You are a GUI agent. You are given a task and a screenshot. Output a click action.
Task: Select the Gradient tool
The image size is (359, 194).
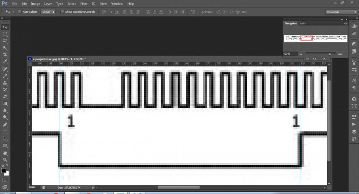tap(5, 103)
